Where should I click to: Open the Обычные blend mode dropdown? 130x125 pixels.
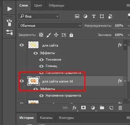[x=50, y=26]
